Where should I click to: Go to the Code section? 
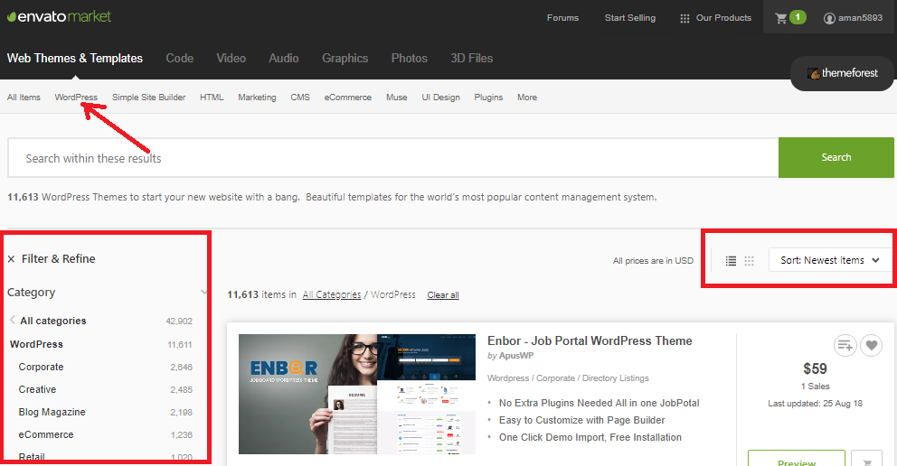(x=180, y=58)
